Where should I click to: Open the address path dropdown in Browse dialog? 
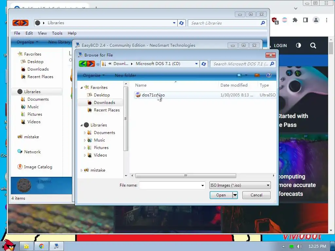click(196, 64)
